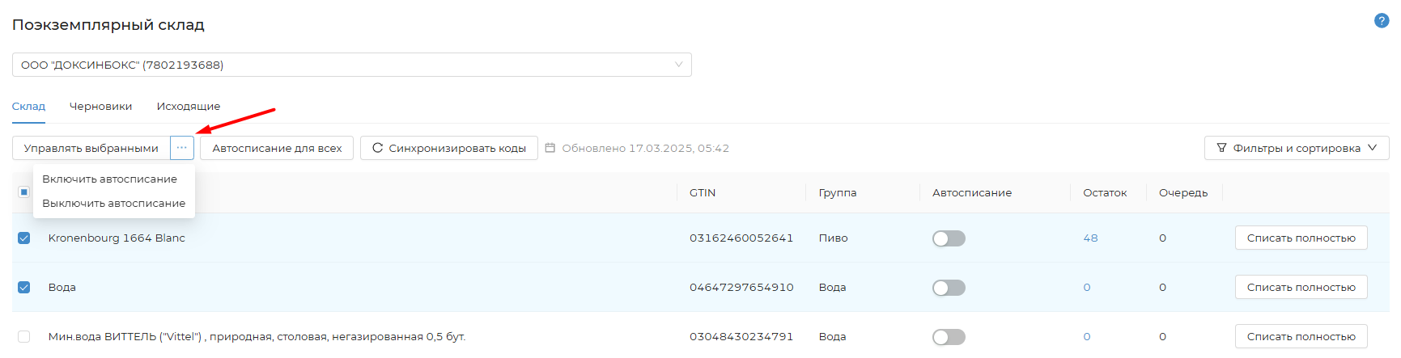The image size is (1401, 358).
Task: Enable auto write-off for Kronenbourg 1664 Blanc
Action: tap(949, 238)
